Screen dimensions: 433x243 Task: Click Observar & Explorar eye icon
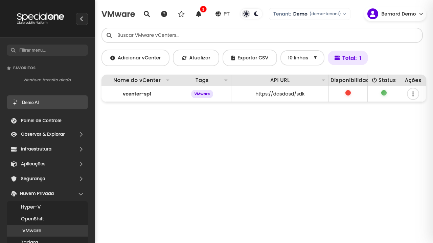click(14, 134)
